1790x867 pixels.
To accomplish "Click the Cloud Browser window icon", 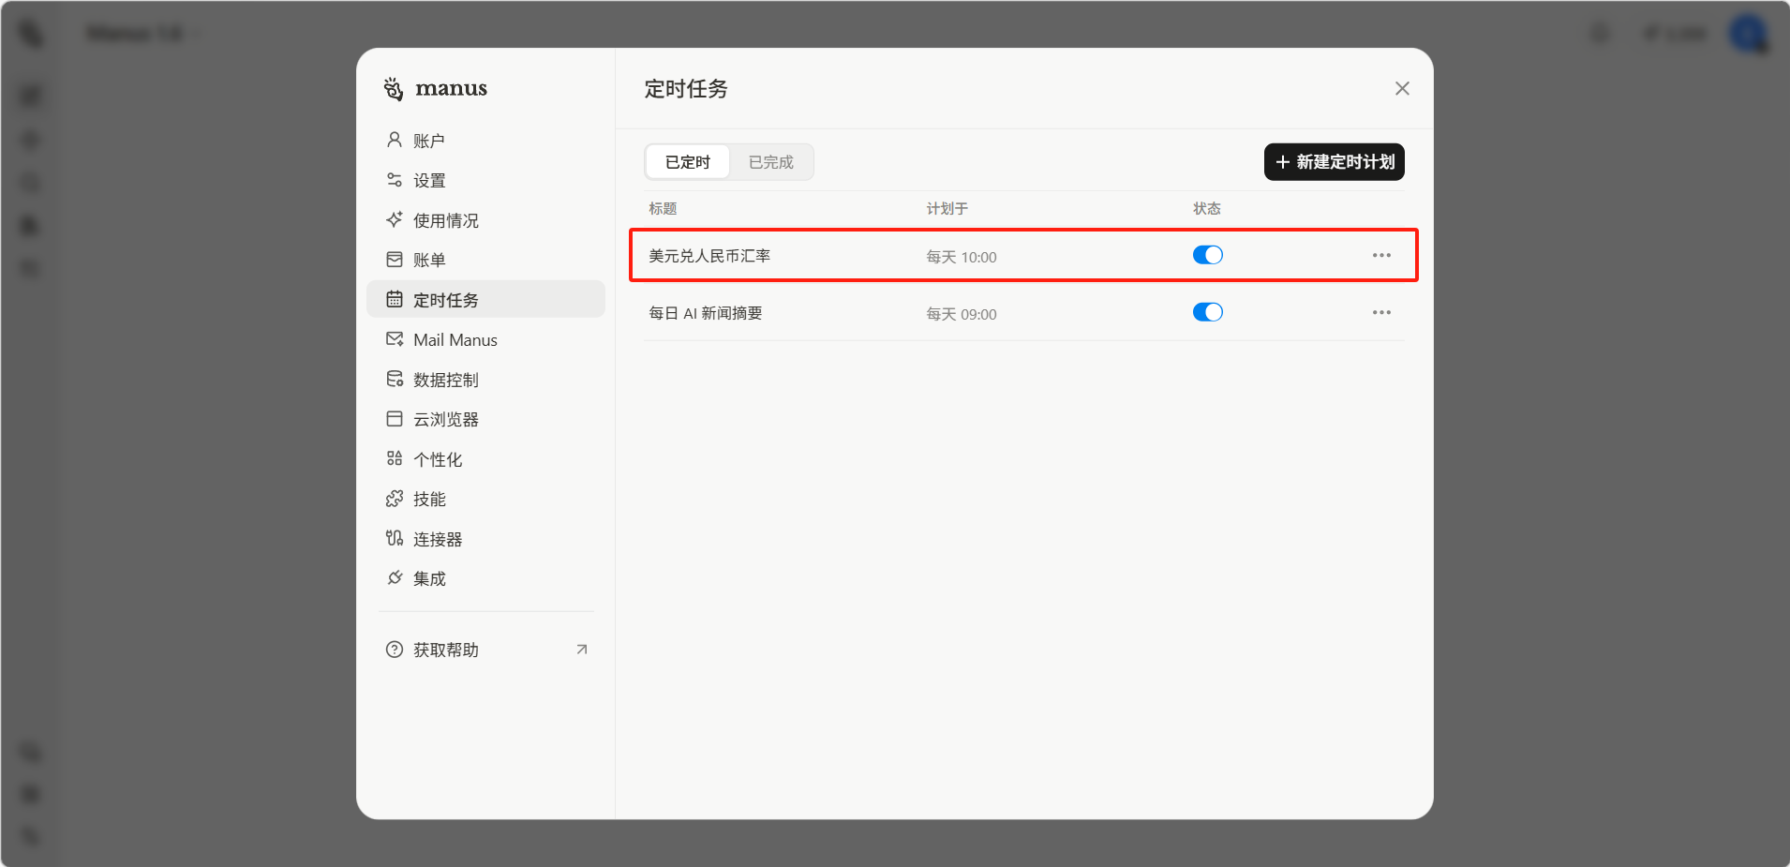I will click(395, 419).
